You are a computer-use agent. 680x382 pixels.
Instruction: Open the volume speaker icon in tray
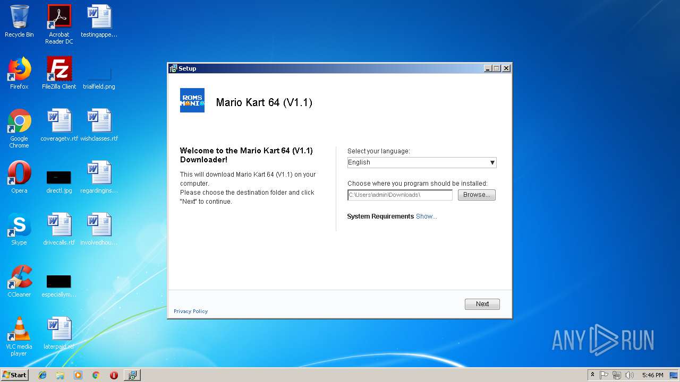[630, 375]
